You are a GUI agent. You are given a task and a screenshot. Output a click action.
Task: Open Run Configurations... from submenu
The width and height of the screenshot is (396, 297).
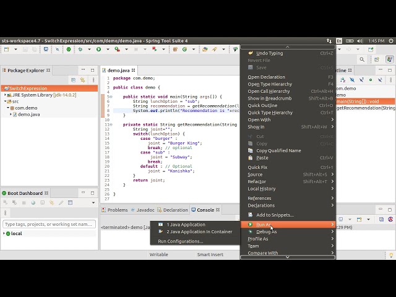[x=195, y=241]
